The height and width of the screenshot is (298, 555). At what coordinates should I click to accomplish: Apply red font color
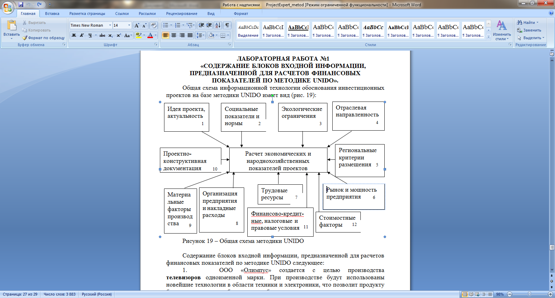150,35
